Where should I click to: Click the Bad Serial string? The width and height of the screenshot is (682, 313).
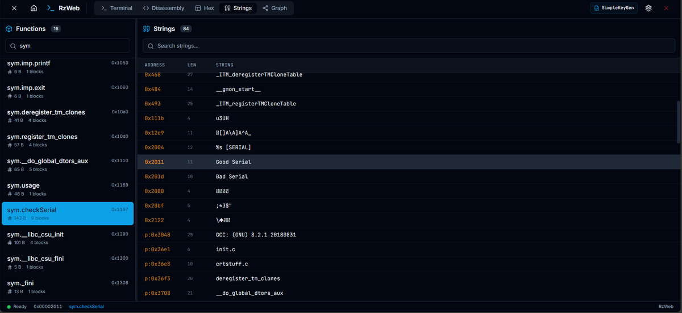[232, 176]
